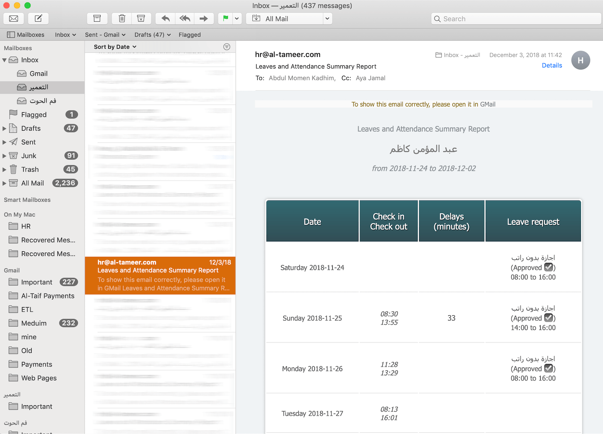Click the Junk bin icon in the sidebar

pyautogui.click(x=13, y=156)
